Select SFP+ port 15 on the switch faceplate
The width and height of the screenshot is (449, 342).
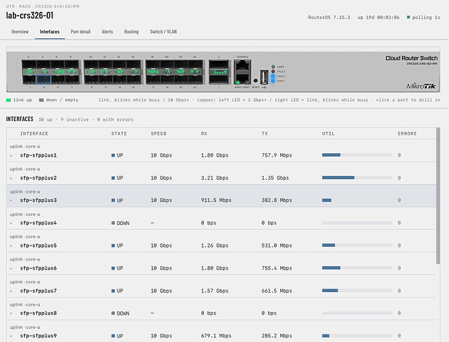tap(134, 80)
